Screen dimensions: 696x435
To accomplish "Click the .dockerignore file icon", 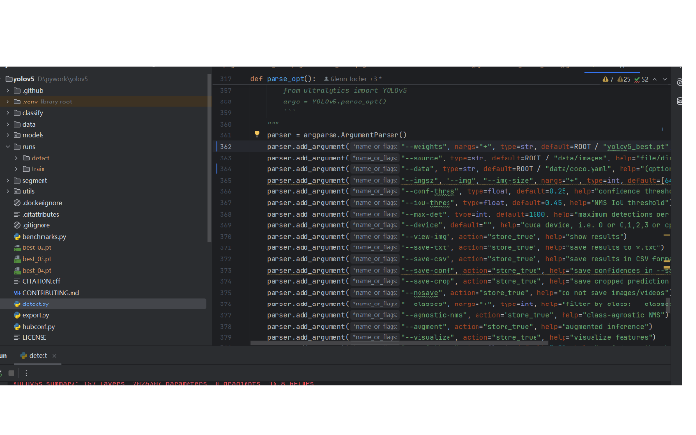I will point(17,203).
